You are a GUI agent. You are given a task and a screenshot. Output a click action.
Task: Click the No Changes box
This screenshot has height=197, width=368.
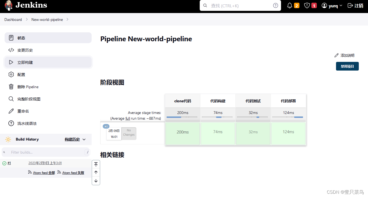129,134
